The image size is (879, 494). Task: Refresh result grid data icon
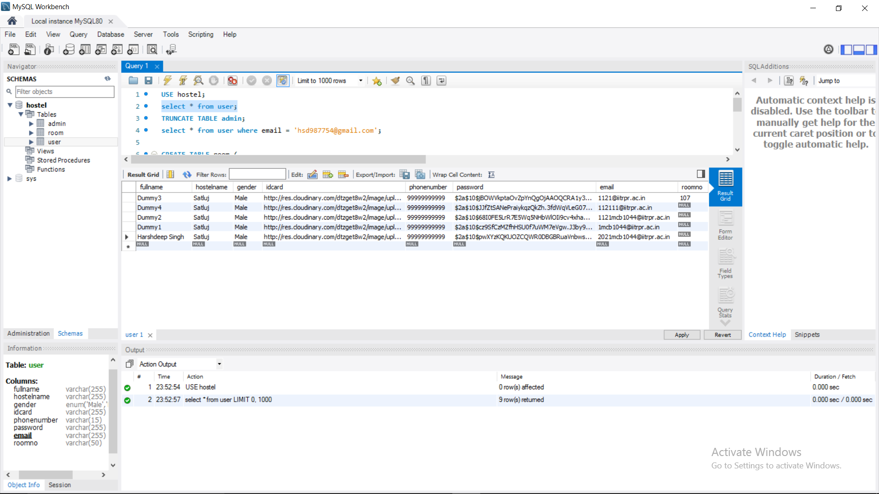(187, 174)
